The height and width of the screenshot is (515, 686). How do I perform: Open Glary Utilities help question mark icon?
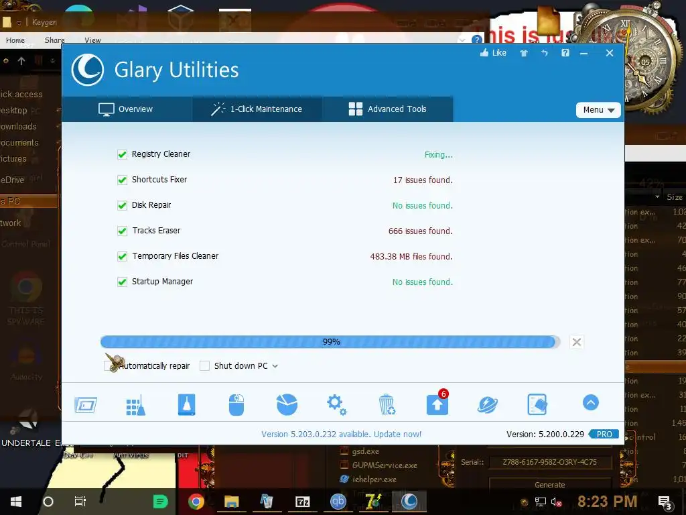click(565, 53)
